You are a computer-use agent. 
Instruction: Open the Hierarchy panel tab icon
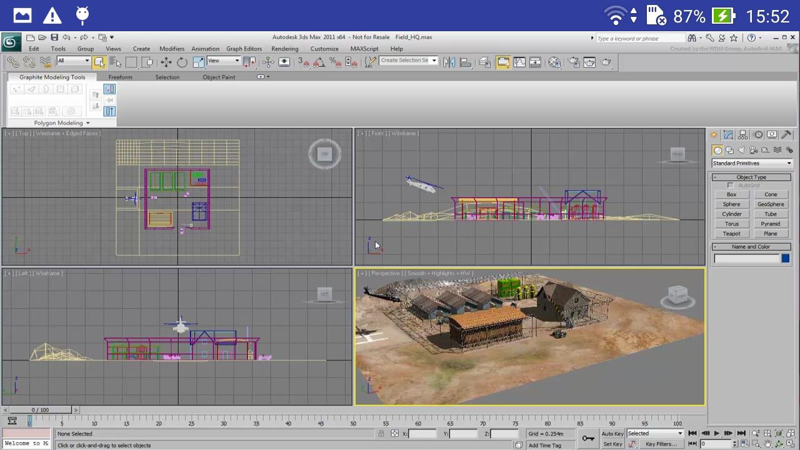pos(743,135)
